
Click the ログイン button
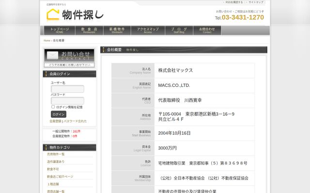59,114
